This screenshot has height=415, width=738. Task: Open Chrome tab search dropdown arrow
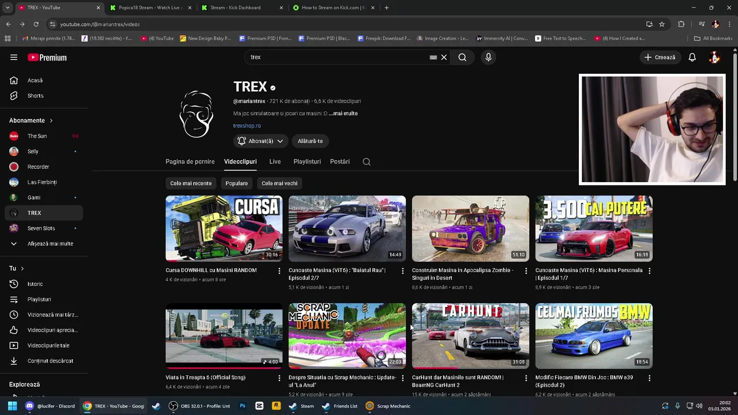point(7,7)
